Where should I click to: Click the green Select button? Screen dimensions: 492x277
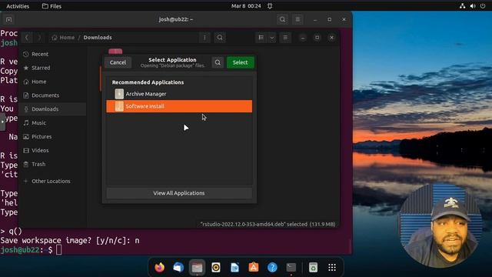click(240, 62)
